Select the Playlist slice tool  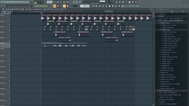[17, 9]
